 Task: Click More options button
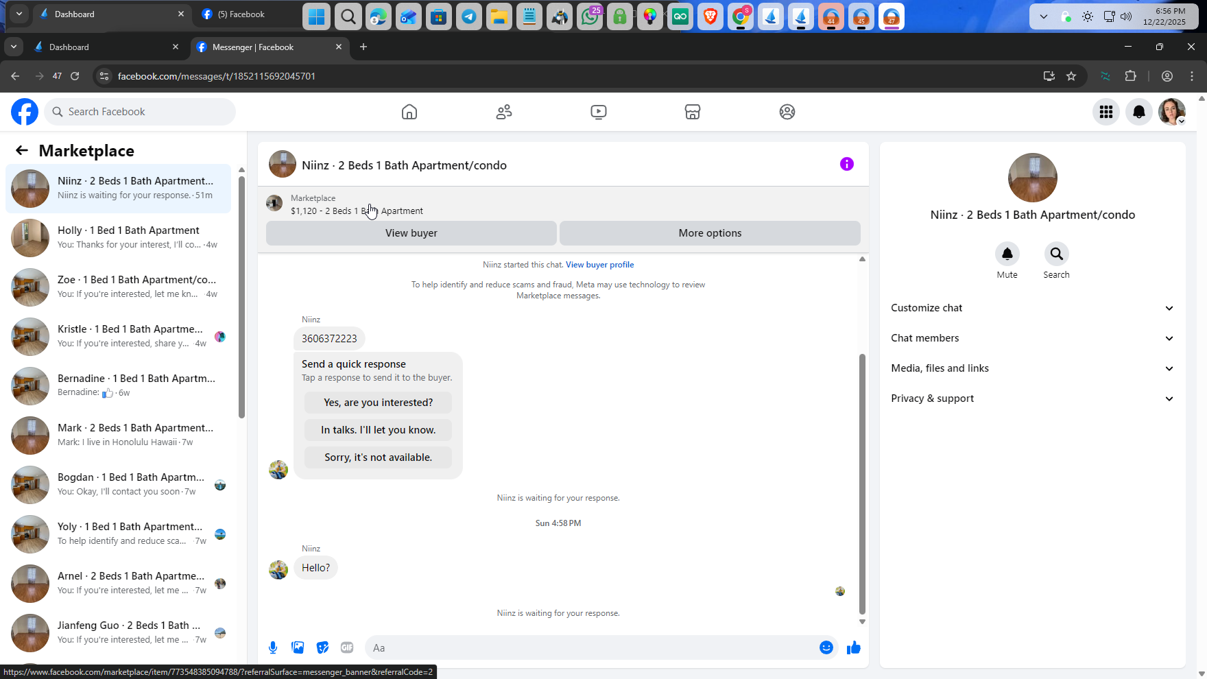710,233
